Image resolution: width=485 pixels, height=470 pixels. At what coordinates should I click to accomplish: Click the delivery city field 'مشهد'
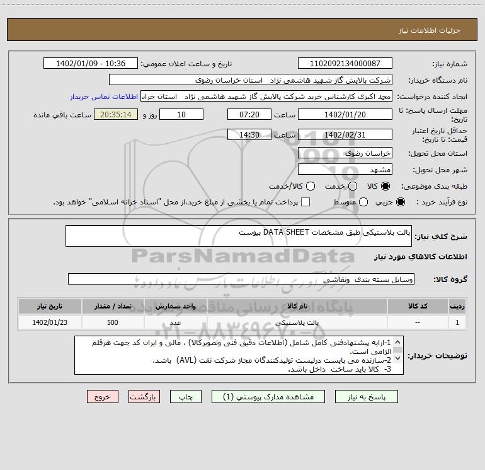click(x=345, y=170)
